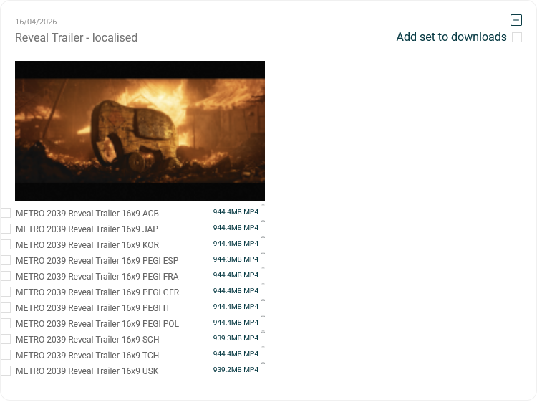Click the 939.3MB MP4 size of SCH
This screenshot has height=415, width=537.
tap(236, 338)
